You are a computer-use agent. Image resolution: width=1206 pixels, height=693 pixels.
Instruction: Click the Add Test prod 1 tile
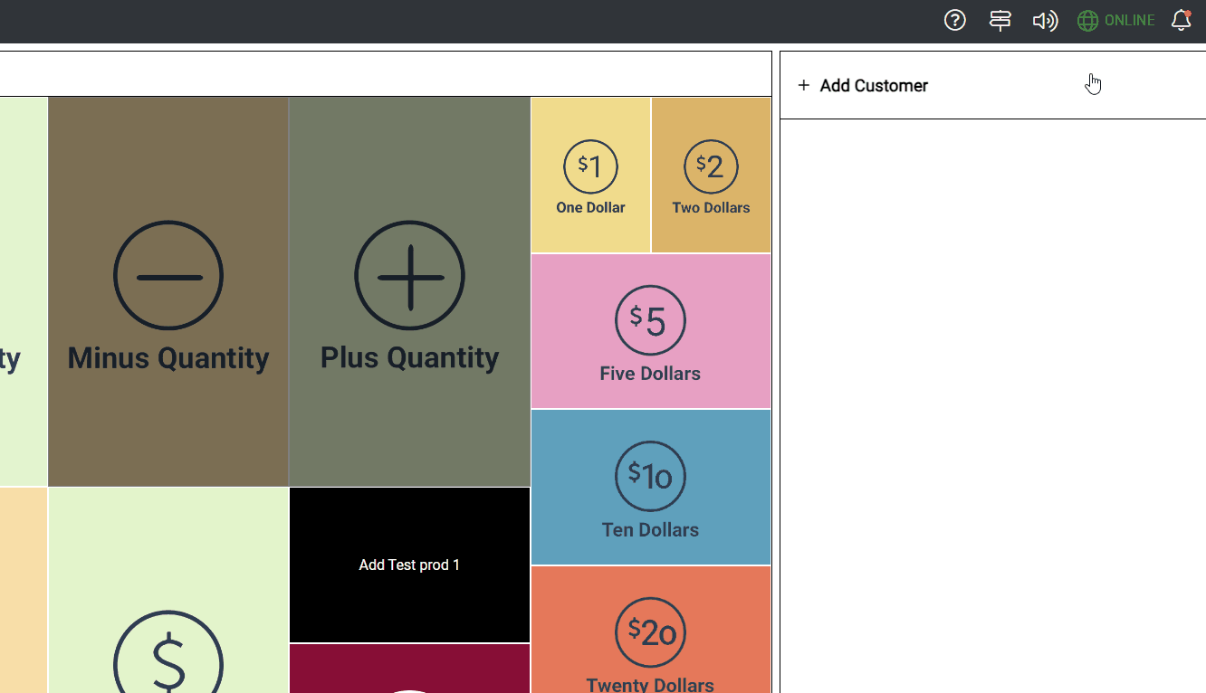[x=409, y=565]
